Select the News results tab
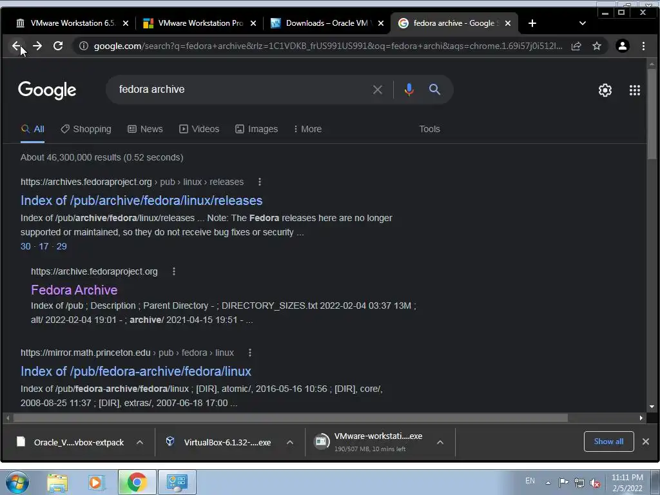The height and width of the screenshot is (495, 660). (145, 129)
